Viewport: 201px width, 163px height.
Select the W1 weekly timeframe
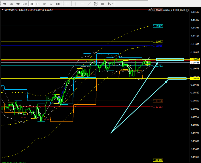pos(51,4)
